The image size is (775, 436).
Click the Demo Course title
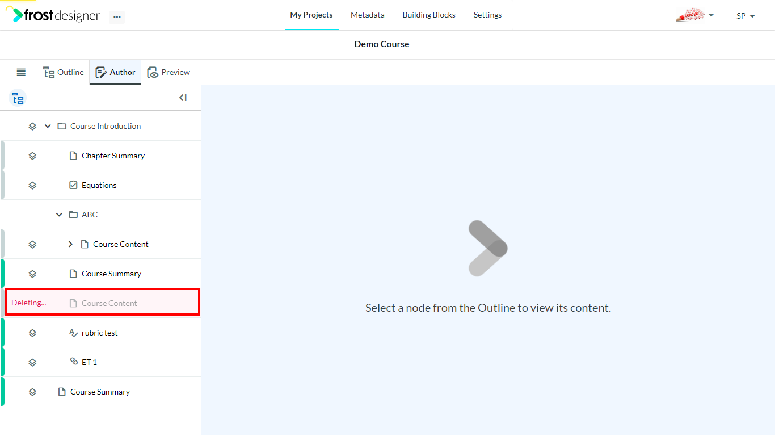click(382, 44)
